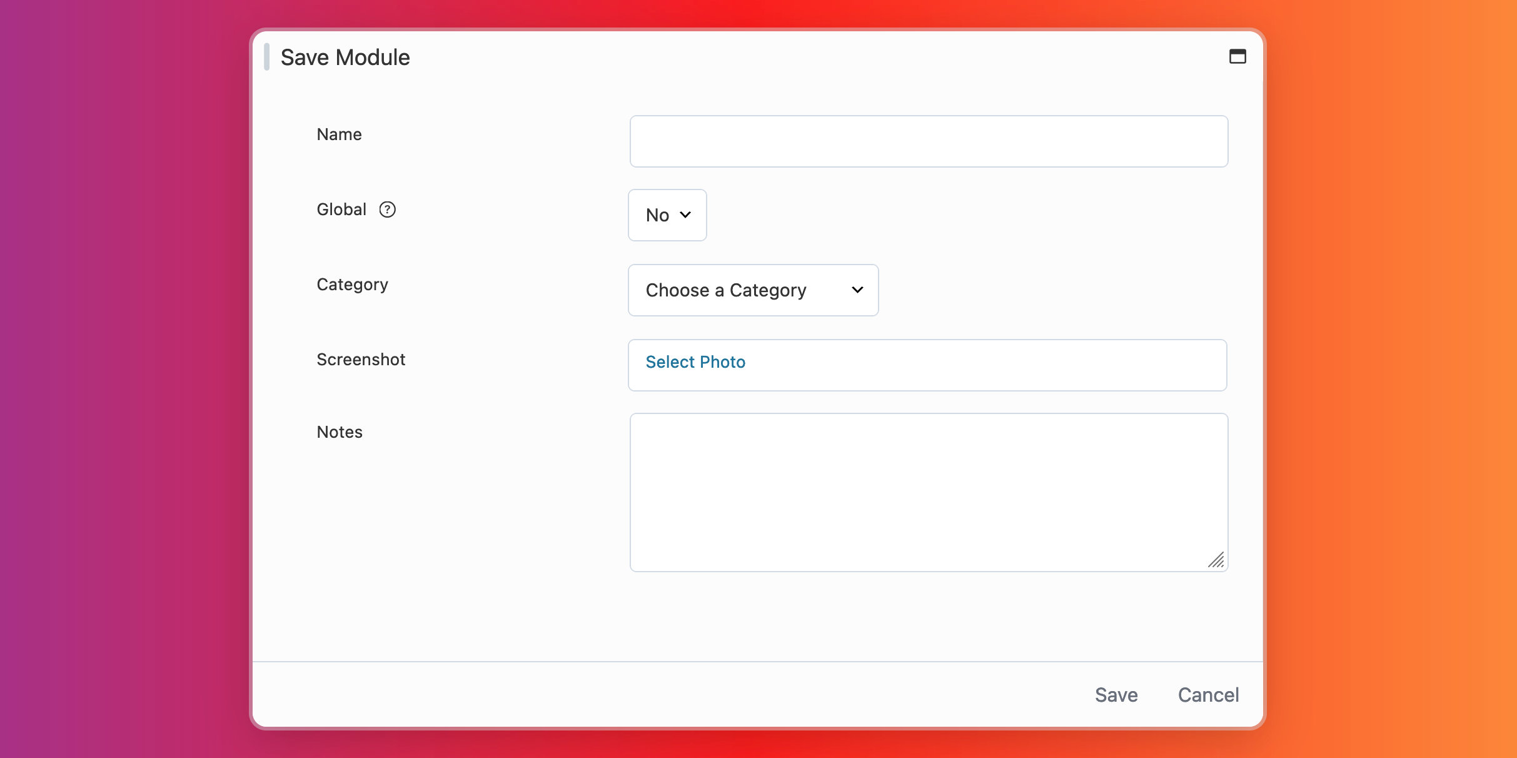Open the Global help question mark icon
The width and height of the screenshot is (1517, 758).
(x=388, y=210)
